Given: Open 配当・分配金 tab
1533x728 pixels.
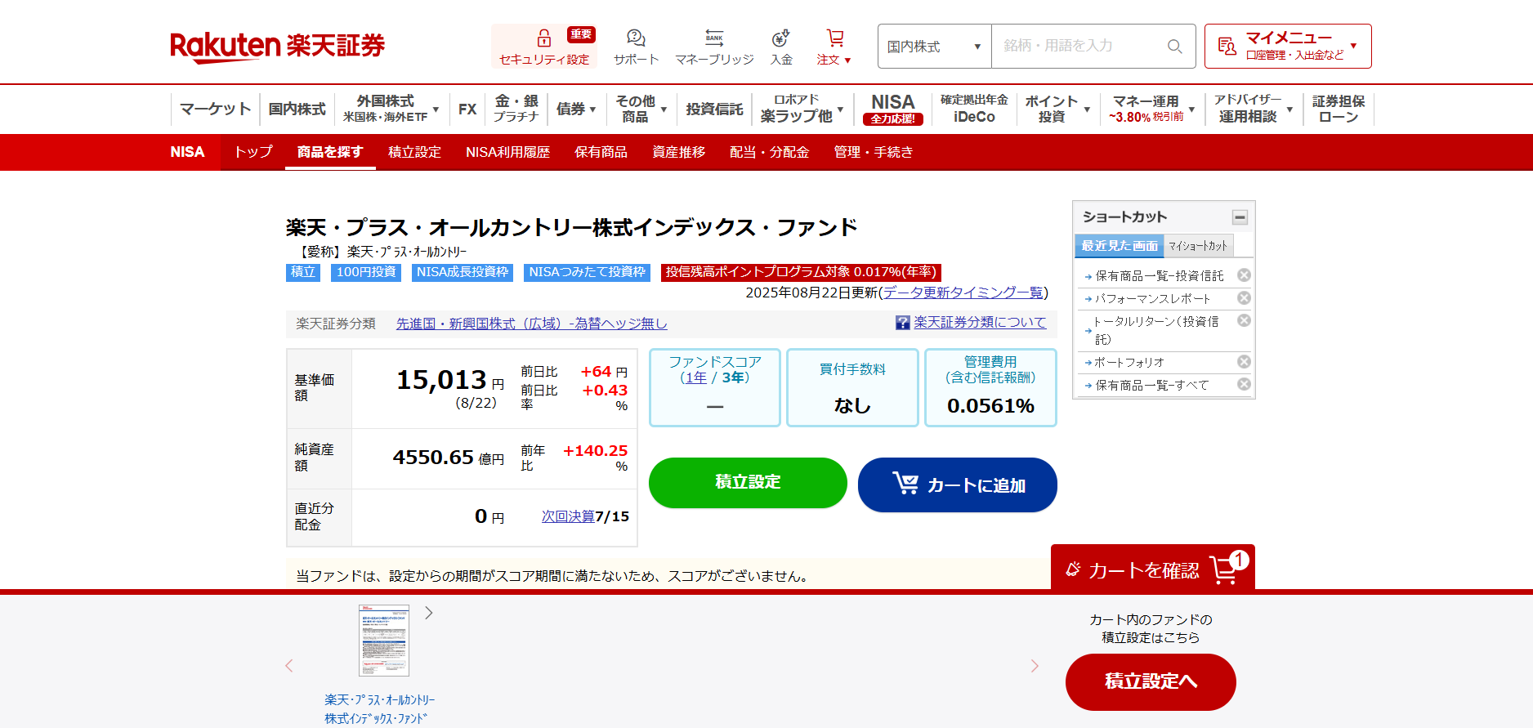Looking at the screenshot, I should (x=769, y=152).
